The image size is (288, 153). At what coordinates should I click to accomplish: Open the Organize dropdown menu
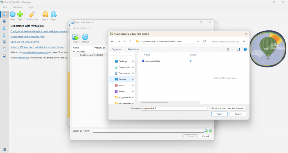(x=117, y=49)
